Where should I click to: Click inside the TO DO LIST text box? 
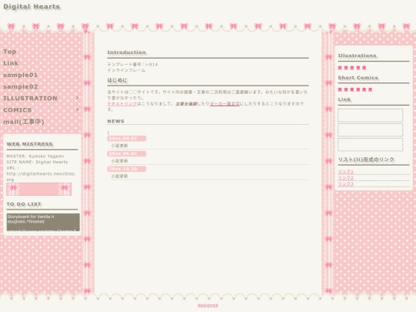click(x=43, y=223)
